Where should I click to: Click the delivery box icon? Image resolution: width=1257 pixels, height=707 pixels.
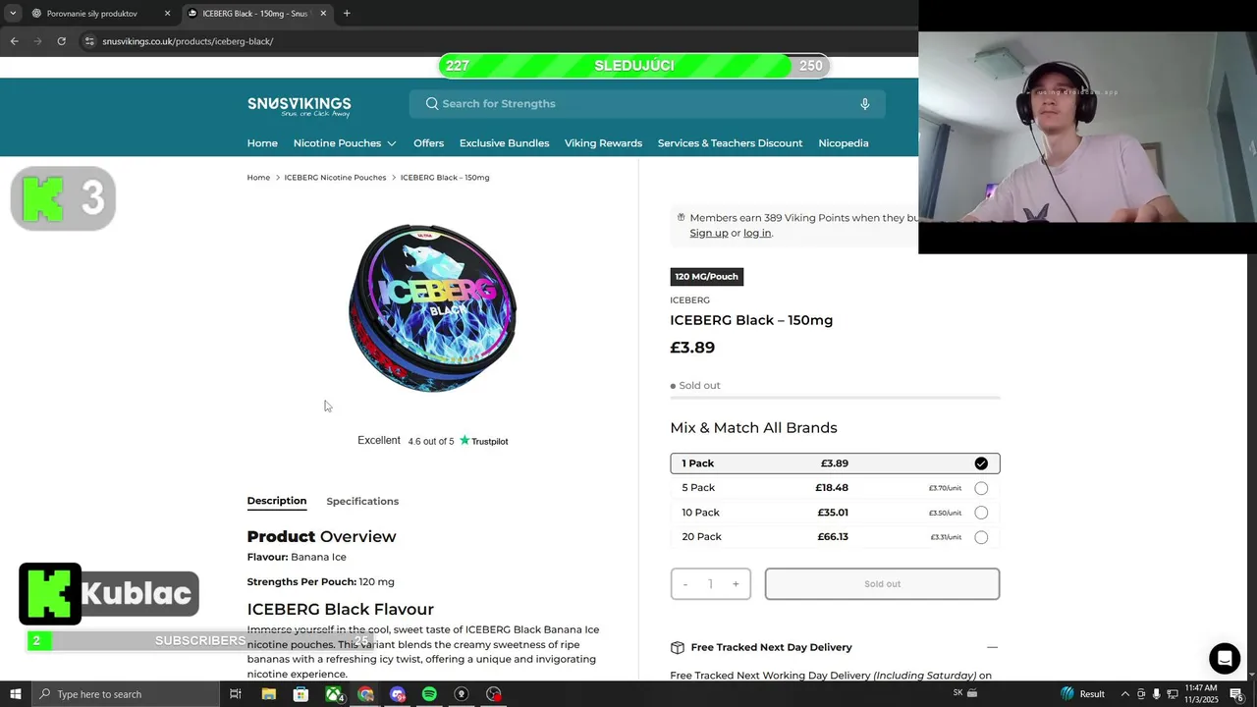coord(677,647)
